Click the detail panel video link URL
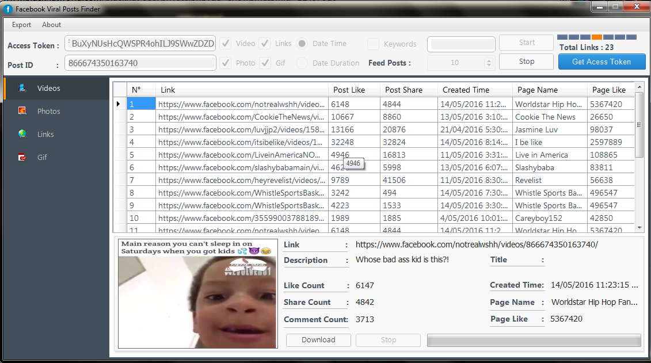This screenshot has height=363, width=651. [x=477, y=244]
